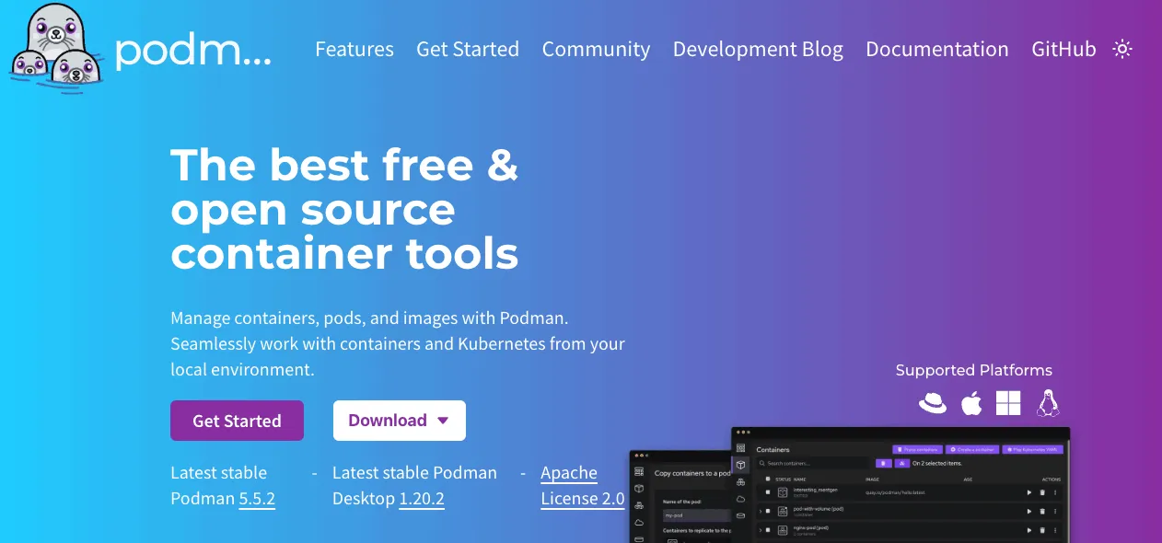
Task: Click the Podman Desktop Containers screenshot
Action: pyautogui.click(x=901, y=485)
